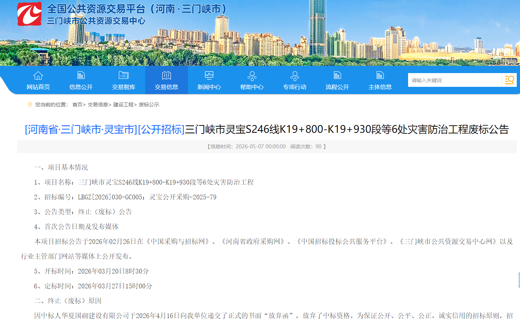
Task: Open the 专项行动 menu item
Action: 294,87
